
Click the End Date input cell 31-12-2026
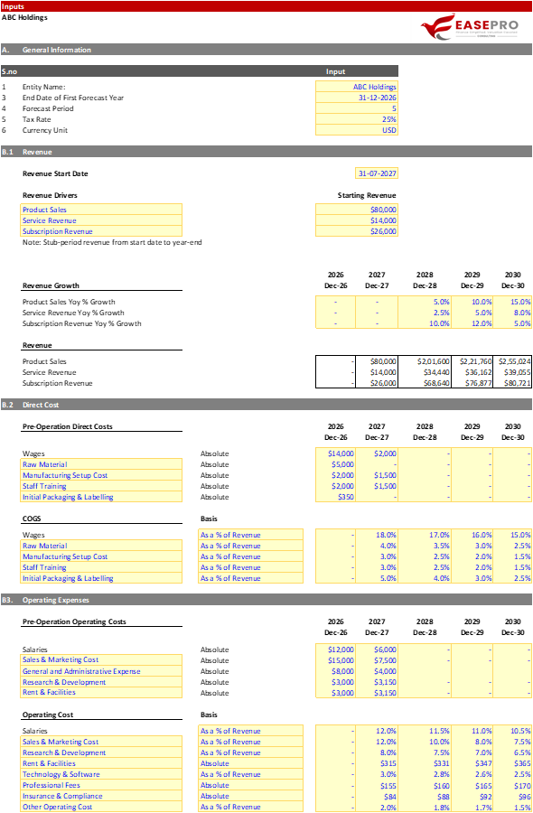[357, 98]
